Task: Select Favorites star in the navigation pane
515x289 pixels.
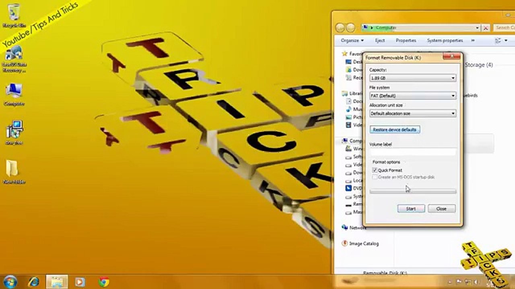Action: click(344, 53)
